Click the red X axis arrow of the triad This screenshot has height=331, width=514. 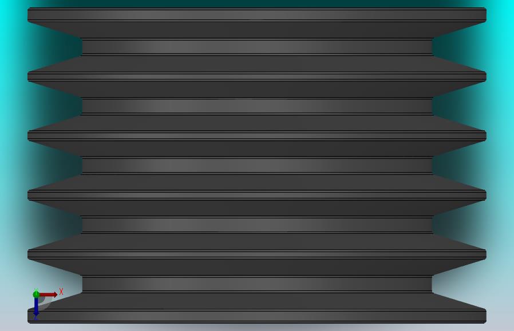pos(49,294)
